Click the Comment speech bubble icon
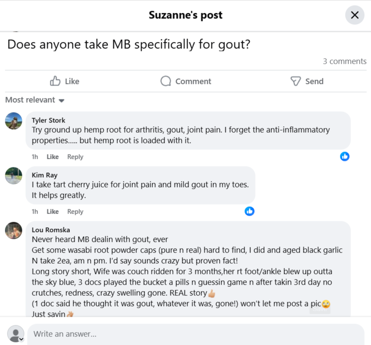This screenshot has height=345, width=371. click(166, 81)
